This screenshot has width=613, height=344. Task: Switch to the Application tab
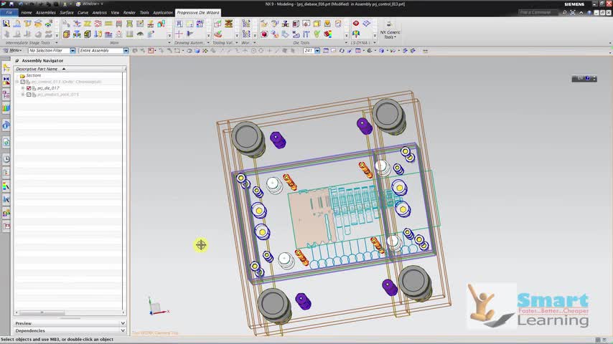coord(163,12)
